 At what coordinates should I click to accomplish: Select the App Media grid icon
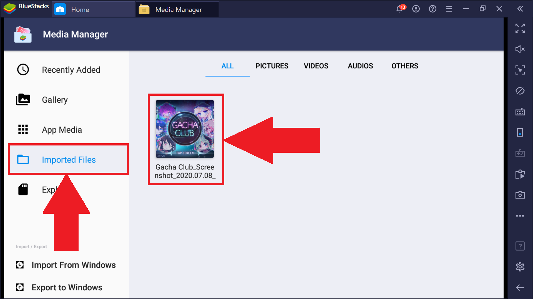coord(23,129)
